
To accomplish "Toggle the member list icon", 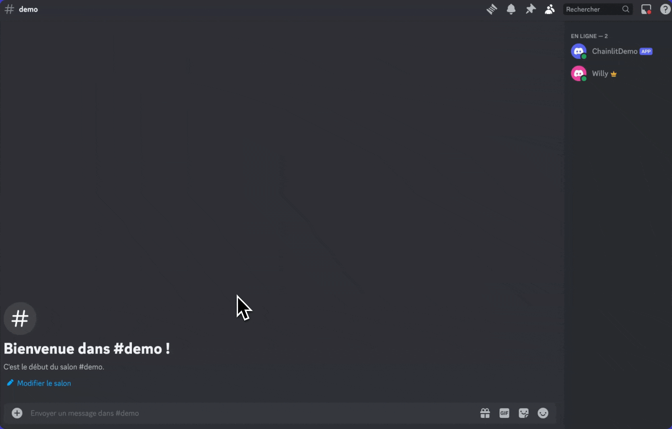I will coord(550,9).
